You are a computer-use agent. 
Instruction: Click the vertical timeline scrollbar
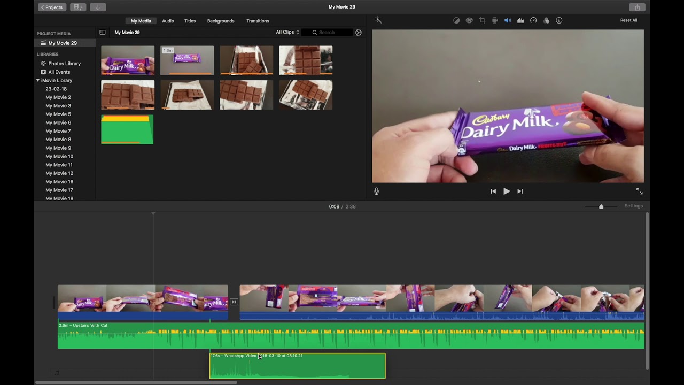click(647, 291)
